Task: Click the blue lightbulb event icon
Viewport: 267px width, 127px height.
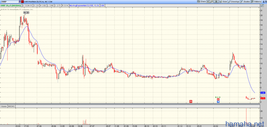Action: pyautogui.click(x=218, y=102)
